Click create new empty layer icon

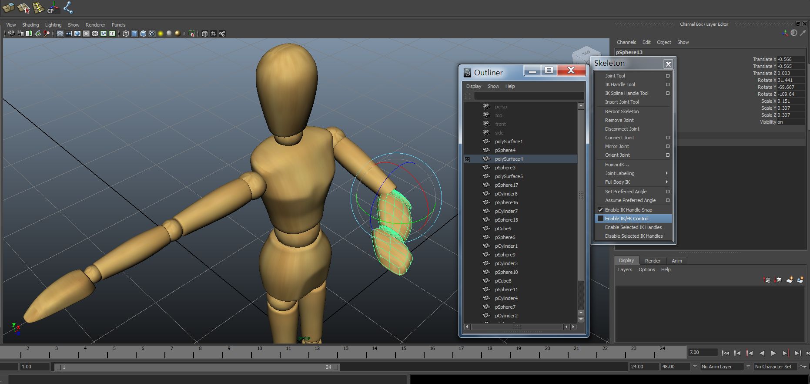[x=790, y=280]
